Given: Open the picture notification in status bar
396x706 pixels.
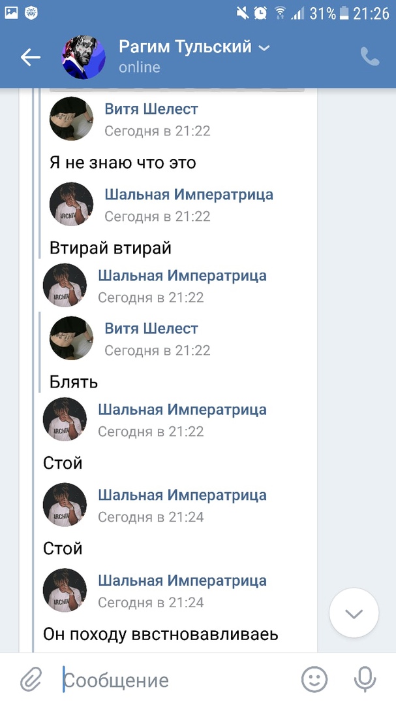Looking at the screenshot, I should pos(12,12).
